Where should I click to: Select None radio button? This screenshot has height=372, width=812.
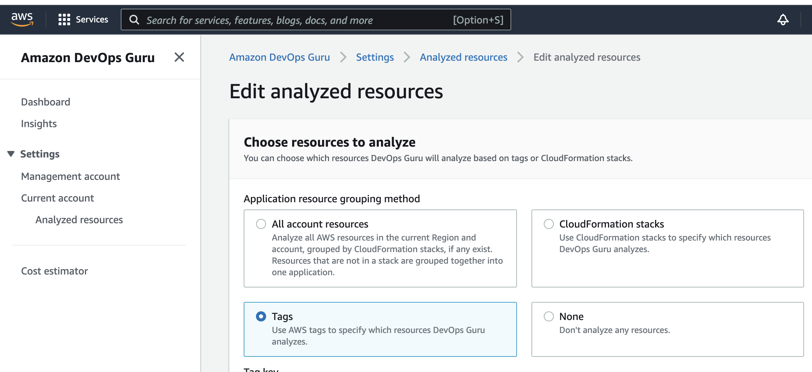point(549,316)
